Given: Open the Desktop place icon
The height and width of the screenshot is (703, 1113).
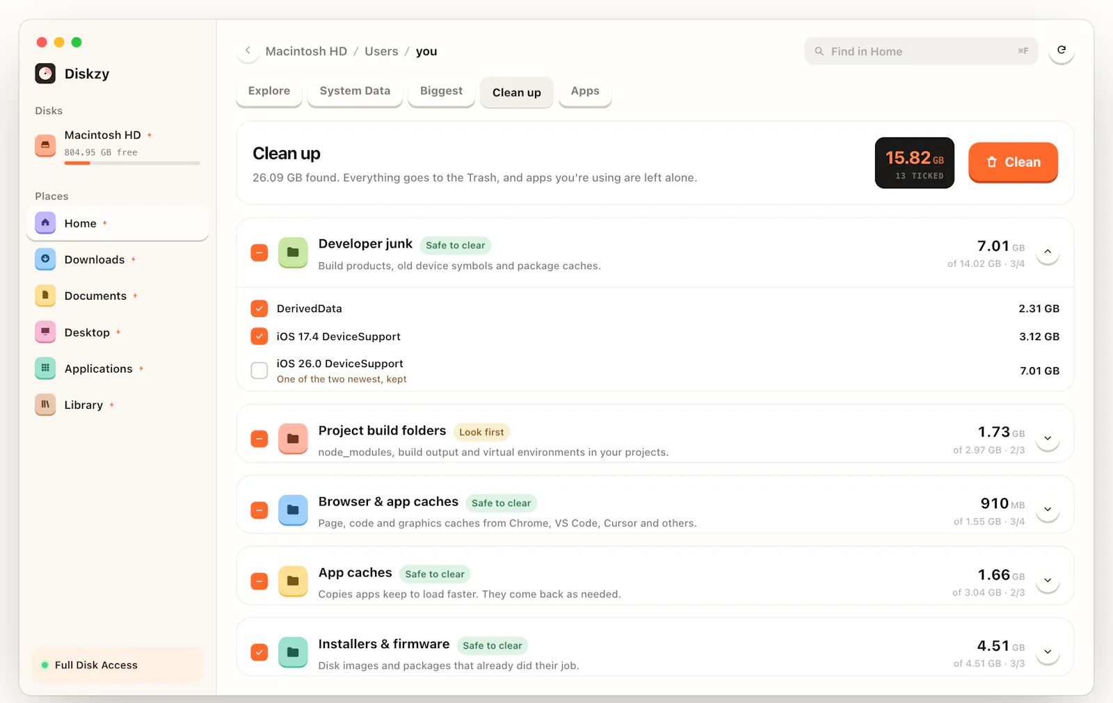Looking at the screenshot, I should 45,332.
